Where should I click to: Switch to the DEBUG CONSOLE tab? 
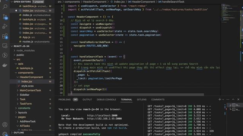tap(106, 99)
